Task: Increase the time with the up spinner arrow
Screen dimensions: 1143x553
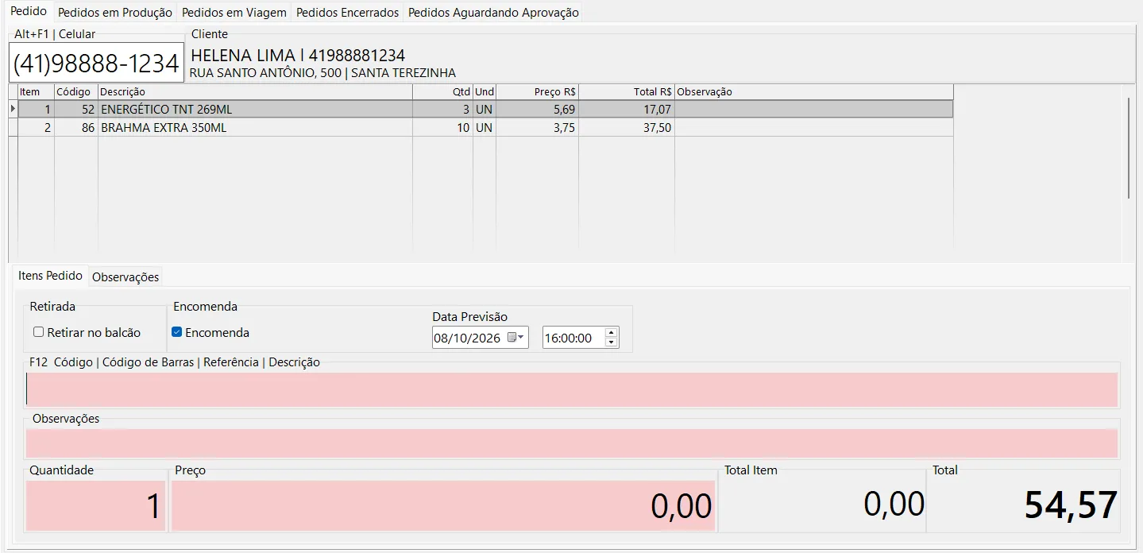Action: tap(611, 333)
